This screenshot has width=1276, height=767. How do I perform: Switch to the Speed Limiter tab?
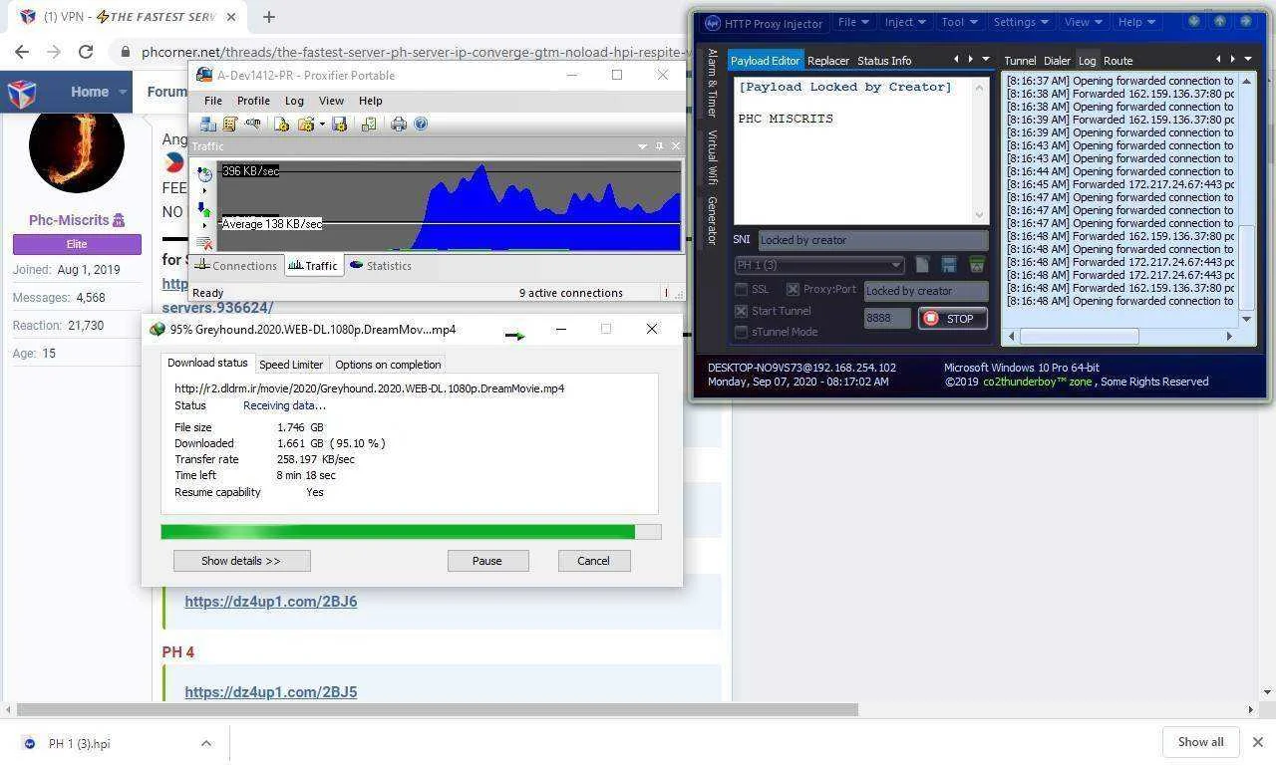291,365
